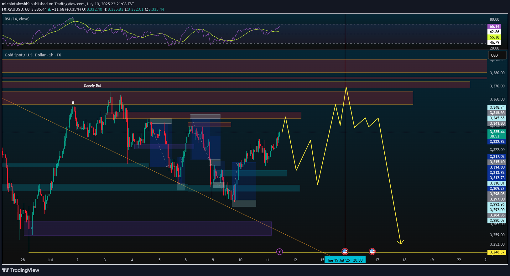
Task: Click the 8 date on the time axis
Action: click(185, 260)
